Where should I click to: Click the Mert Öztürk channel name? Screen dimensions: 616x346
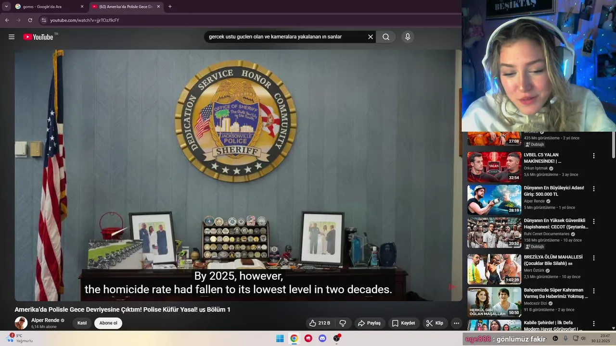[x=534, y=271]
